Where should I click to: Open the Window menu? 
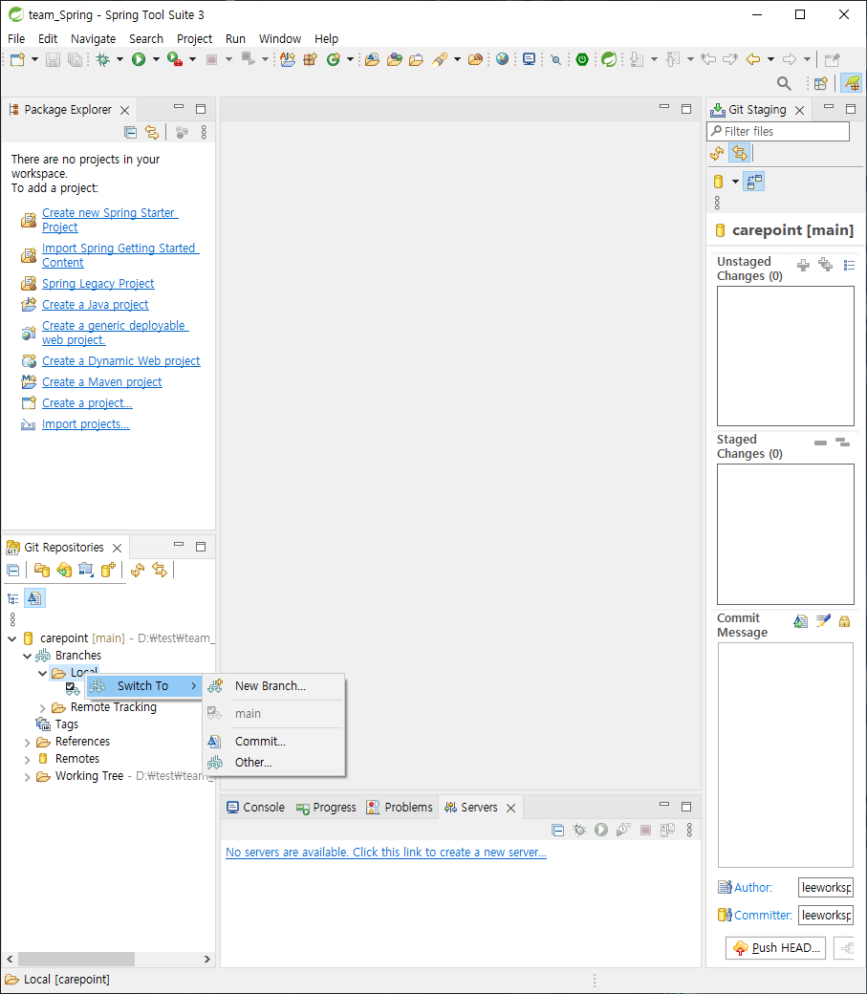(280, 38)
